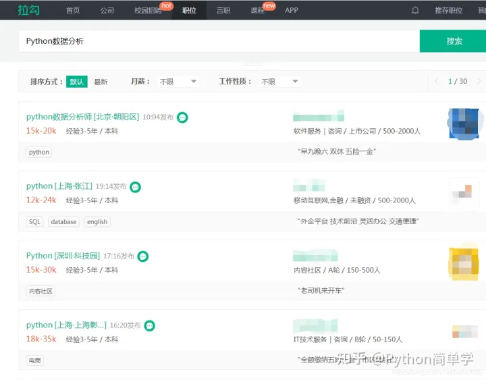Viewport: 486px width, 380px height.
Task: Open chat icon beside python [上海·上海影...]
Action: click(150, 326)
